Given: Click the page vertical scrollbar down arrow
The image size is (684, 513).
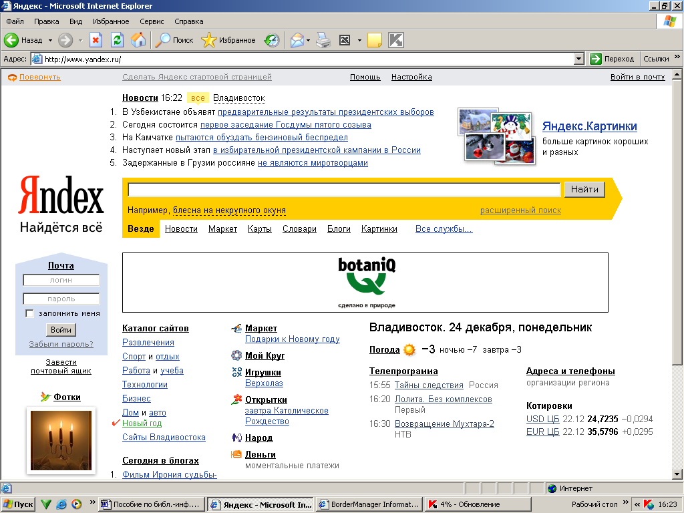Looking at the screenshot, I should [677, 474].
